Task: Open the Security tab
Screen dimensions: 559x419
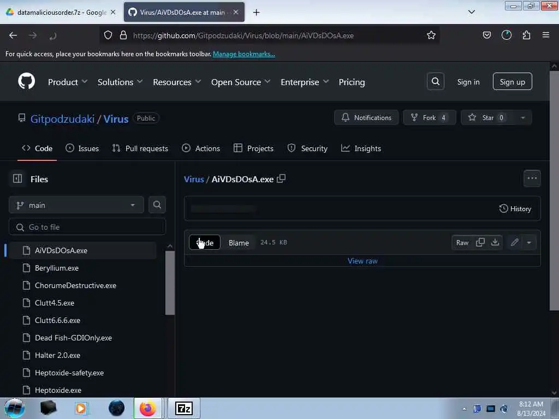Action: tap(307, 148)
